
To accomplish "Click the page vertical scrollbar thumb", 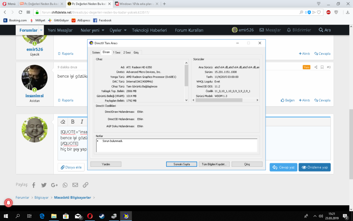I will click(351, 144).
